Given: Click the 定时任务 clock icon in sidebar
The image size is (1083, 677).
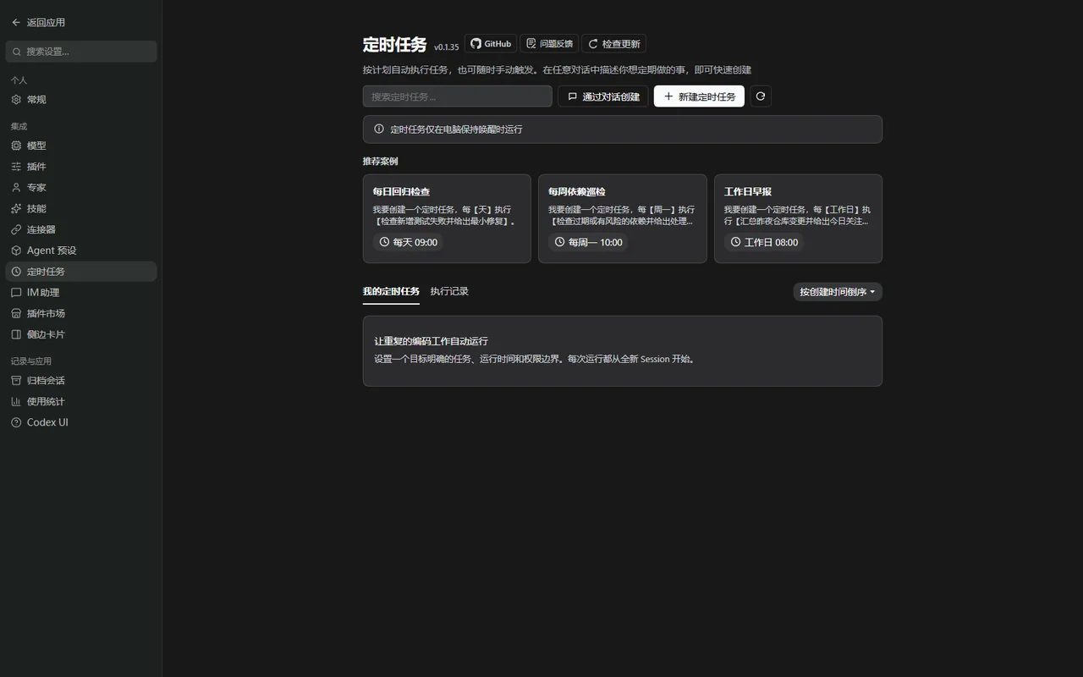Looking at the screenshot, I should tap(16, 272).
